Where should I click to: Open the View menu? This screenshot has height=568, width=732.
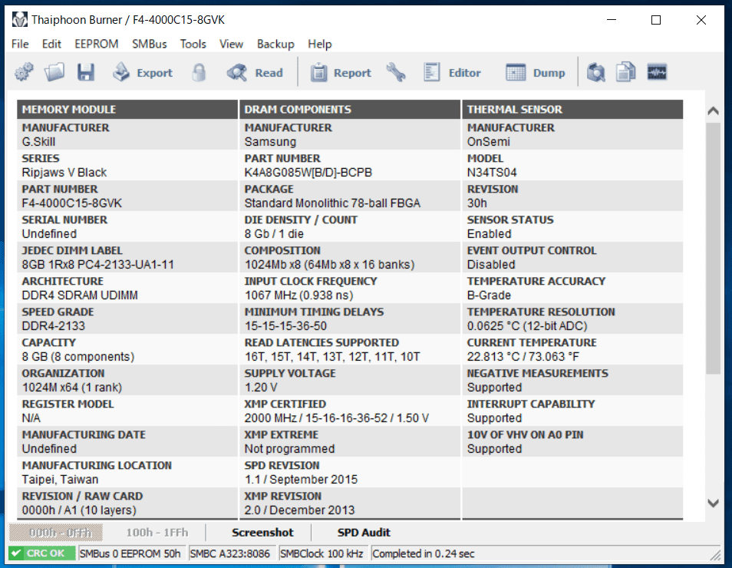click(x=232, y=44)
